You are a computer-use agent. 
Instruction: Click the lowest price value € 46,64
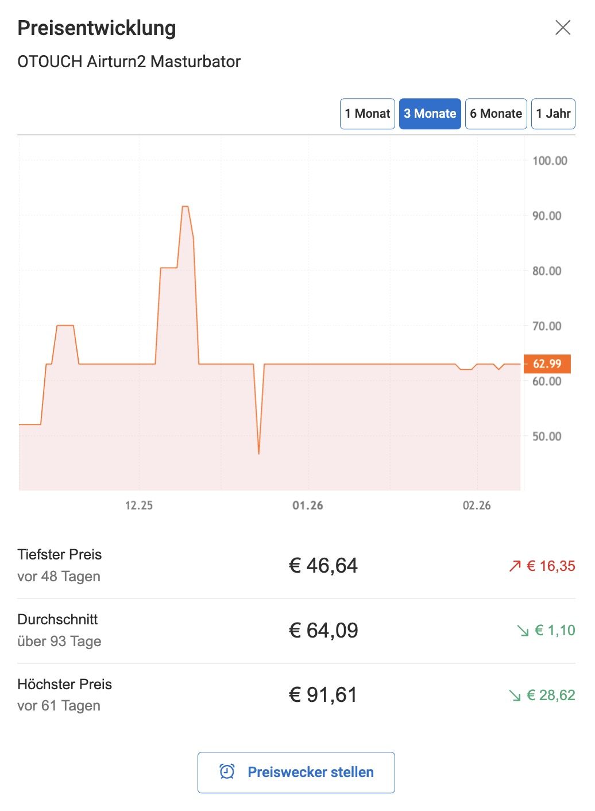pos(323,566)
